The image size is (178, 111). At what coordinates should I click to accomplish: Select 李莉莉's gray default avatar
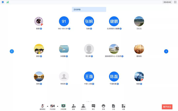pos(64,77)
